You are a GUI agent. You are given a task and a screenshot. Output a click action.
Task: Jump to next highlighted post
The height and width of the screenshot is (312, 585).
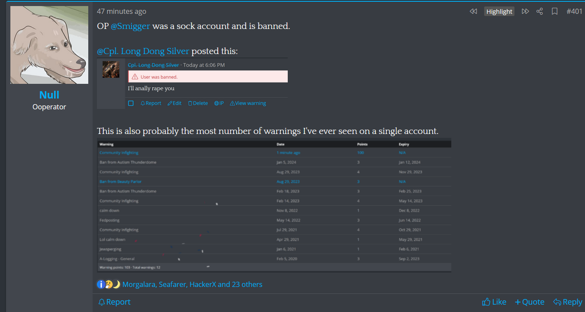[x=525, y=12]
